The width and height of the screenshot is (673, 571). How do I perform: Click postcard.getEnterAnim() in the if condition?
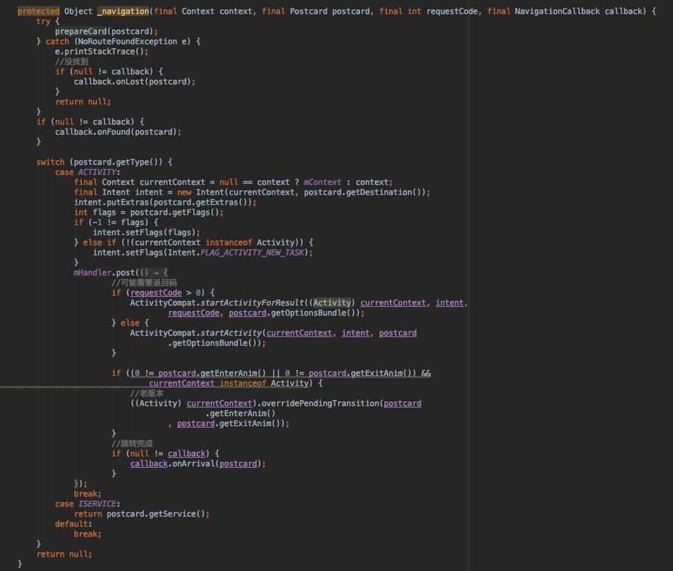point(212,373)
